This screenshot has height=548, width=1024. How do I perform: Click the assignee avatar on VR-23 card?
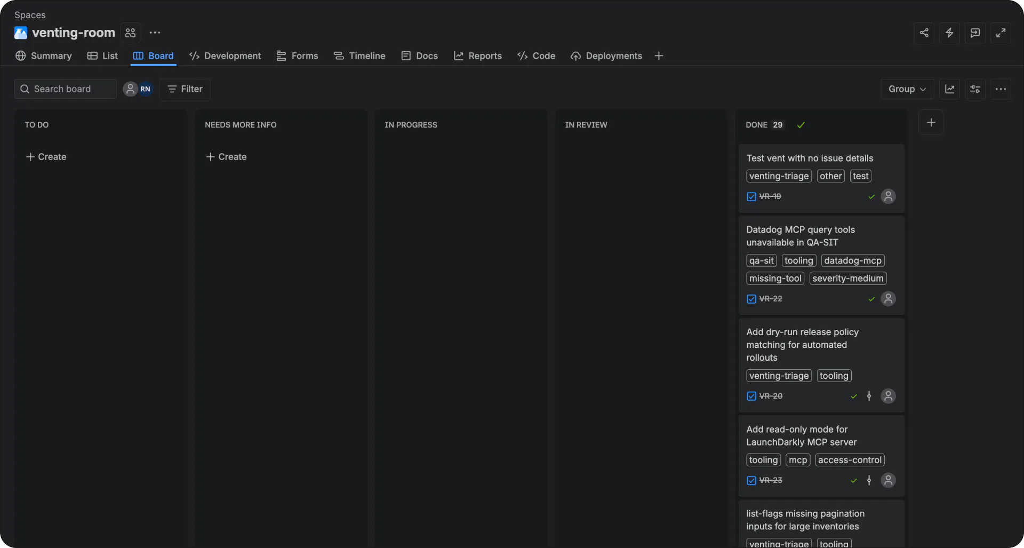888,480
